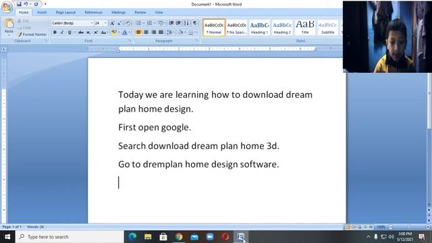Apply text highlight color
Image resolution: width=432 pixels, height=243 pixels.
click(113, 32)
